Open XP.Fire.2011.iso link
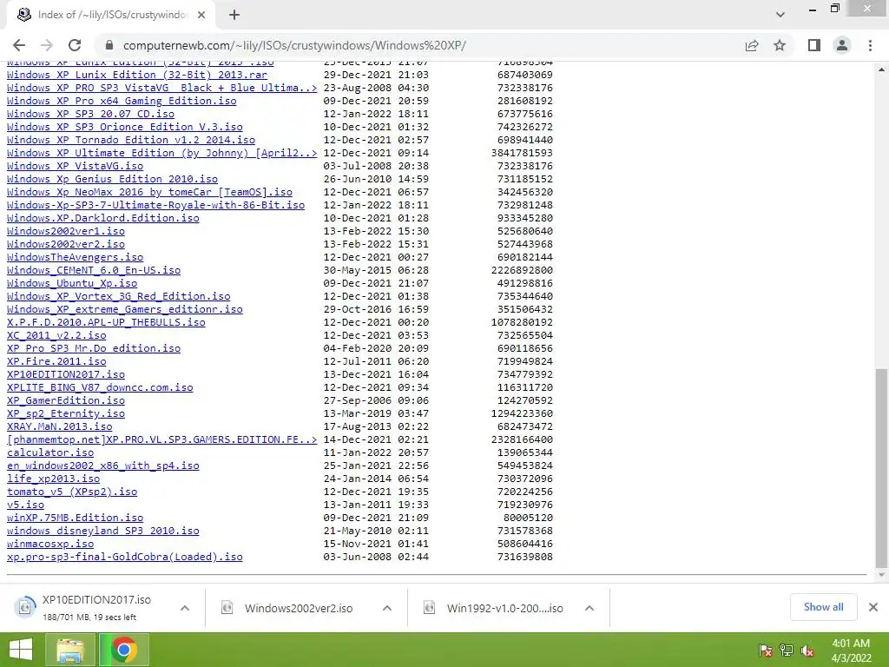This screenshot has height=667, width=889. click(56, 362)
